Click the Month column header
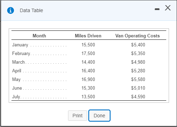This screenshot has width=177, height=127. pos(39,36)
